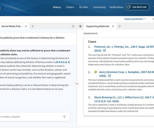The width and height of the screenshot is (154, 128).
Task: Open the dropdown arrow near the logo
Action: pyautogui.click(x=3, y=8)
